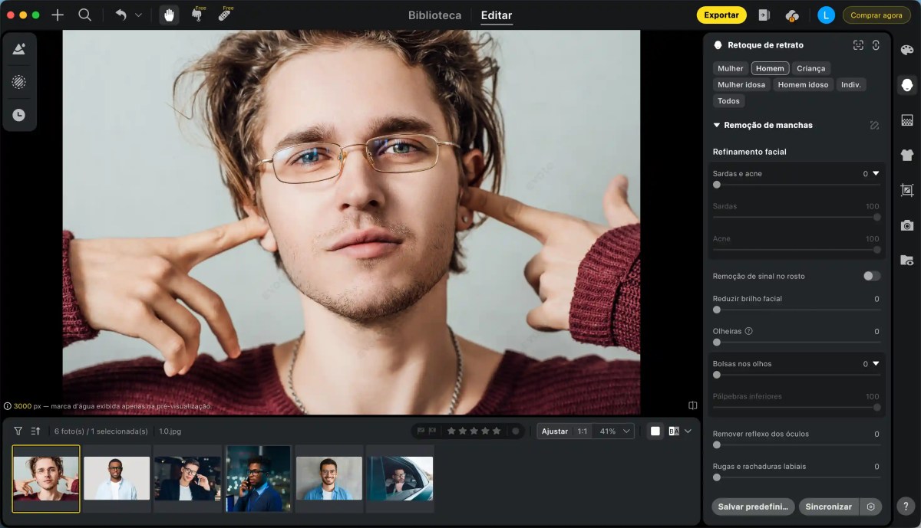
Task: Open the Crop tool icon in right sidebar
Action: coord(906,189)
